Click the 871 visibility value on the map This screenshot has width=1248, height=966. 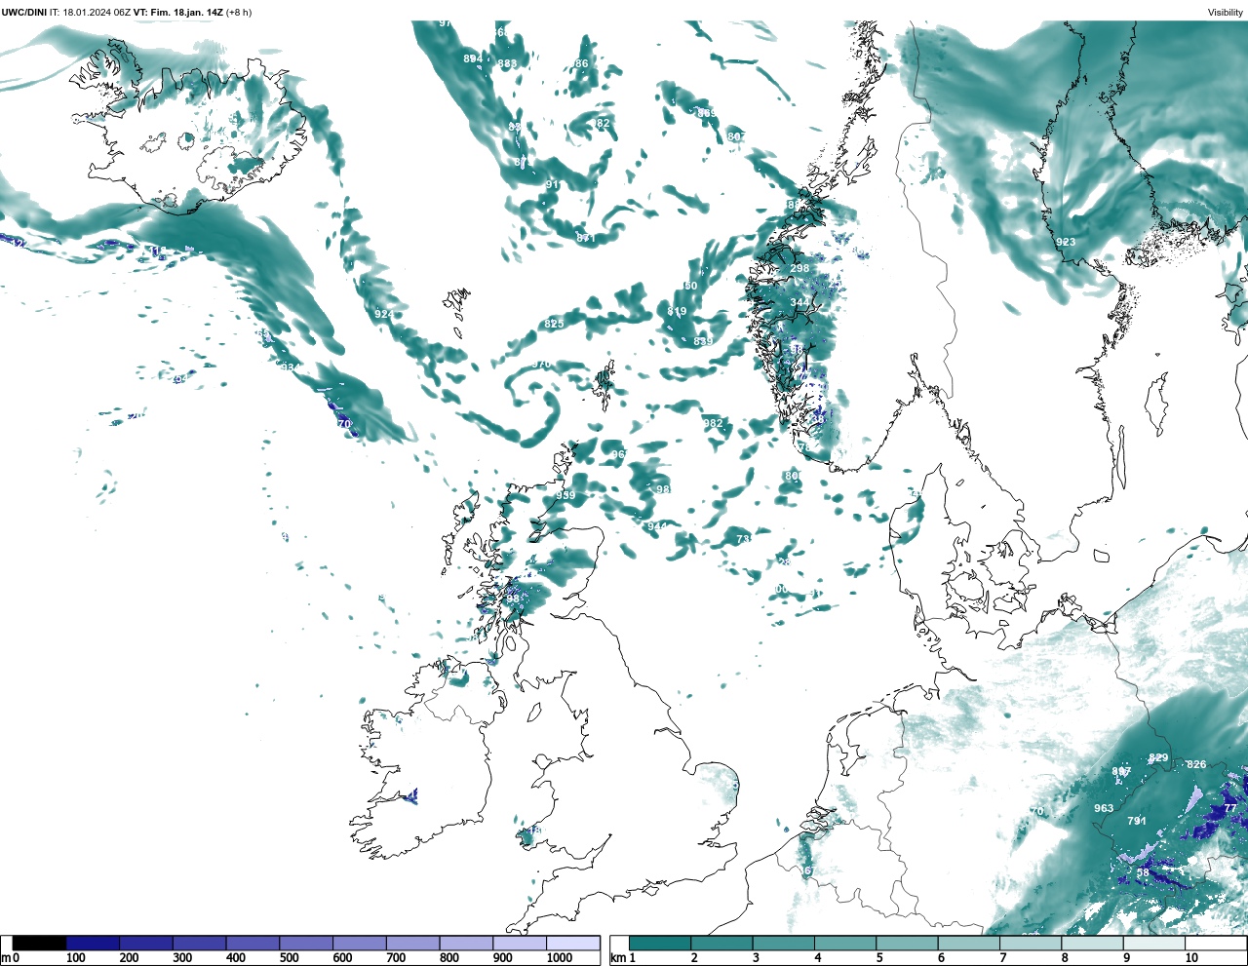586,238
